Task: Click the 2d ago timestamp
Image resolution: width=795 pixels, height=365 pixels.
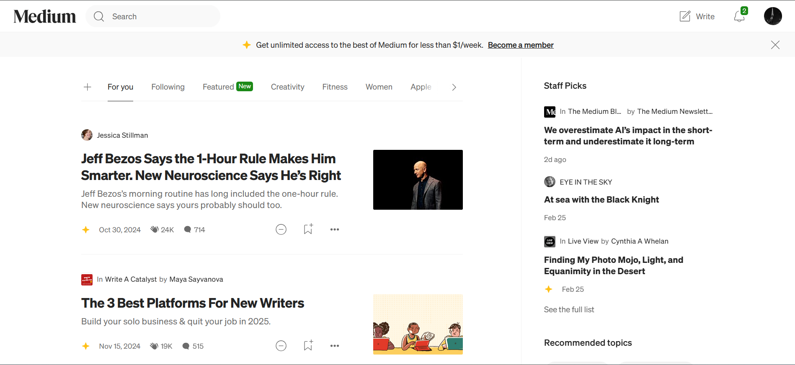Action: tap(555, 159)
